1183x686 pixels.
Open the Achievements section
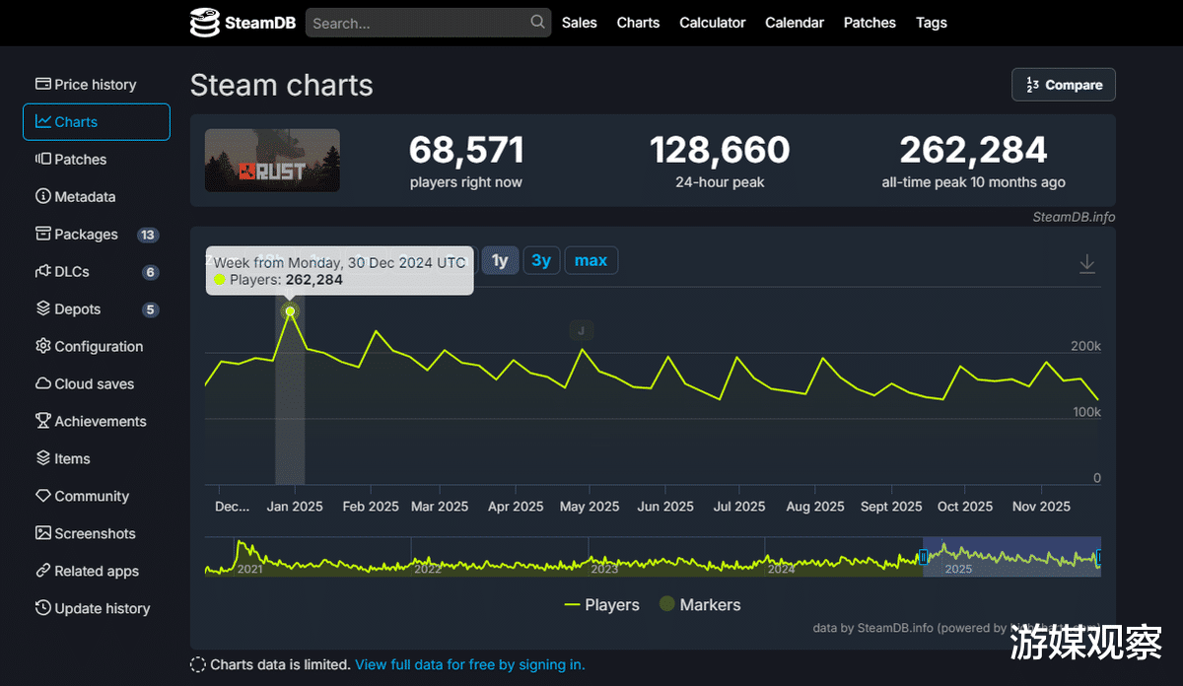pyautogui.click(x=97, y=422)
